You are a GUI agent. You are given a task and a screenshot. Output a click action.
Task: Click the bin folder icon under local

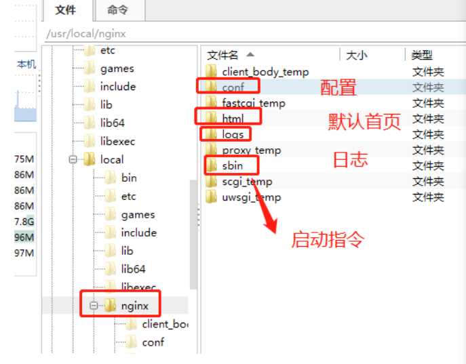click(111, 178)
